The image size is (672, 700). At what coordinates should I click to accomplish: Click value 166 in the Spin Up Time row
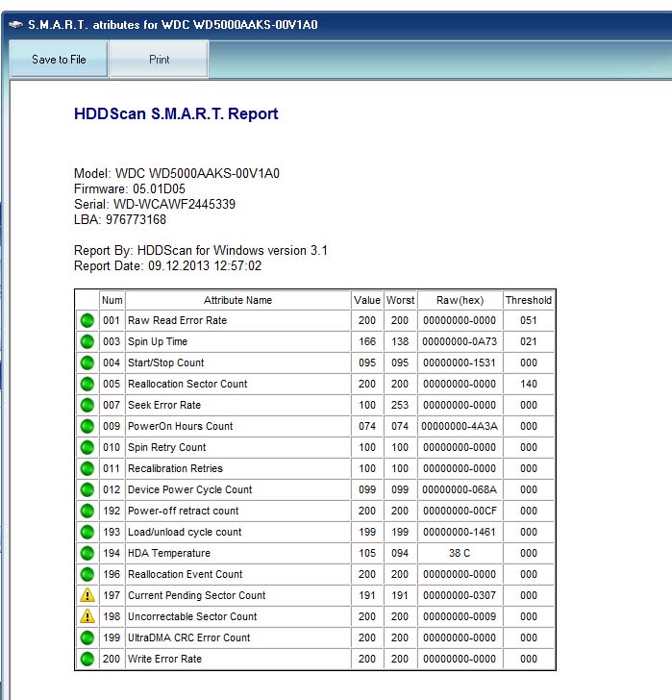click(x=367, y=341)
